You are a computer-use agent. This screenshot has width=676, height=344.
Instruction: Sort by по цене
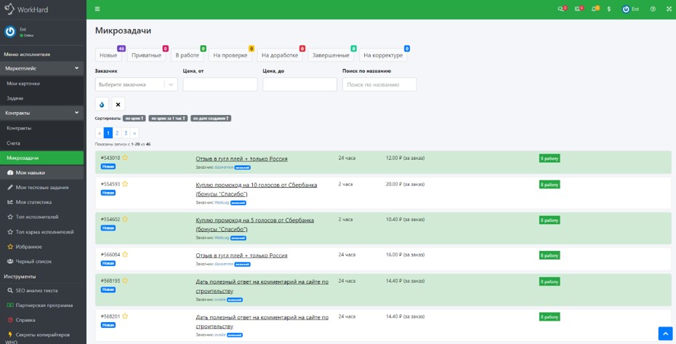(134, 119)
